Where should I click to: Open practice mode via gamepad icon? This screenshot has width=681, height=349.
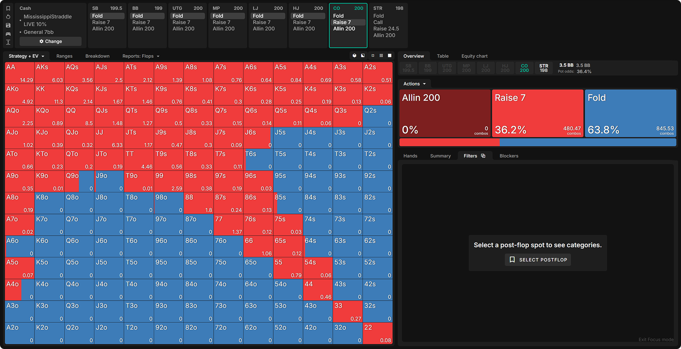tap(8, 34)
